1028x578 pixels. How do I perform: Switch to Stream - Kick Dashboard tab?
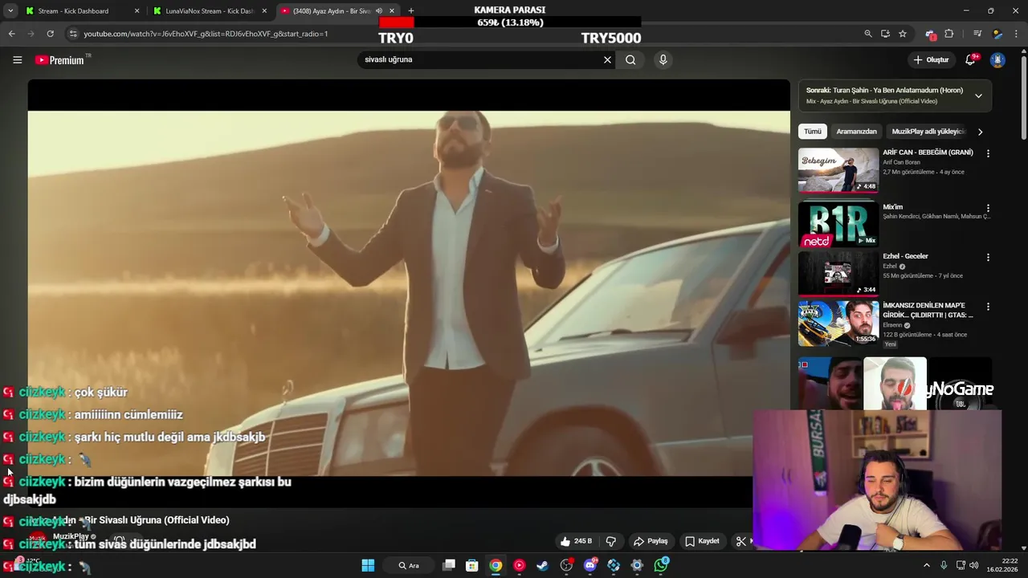(x=81, y=11)
